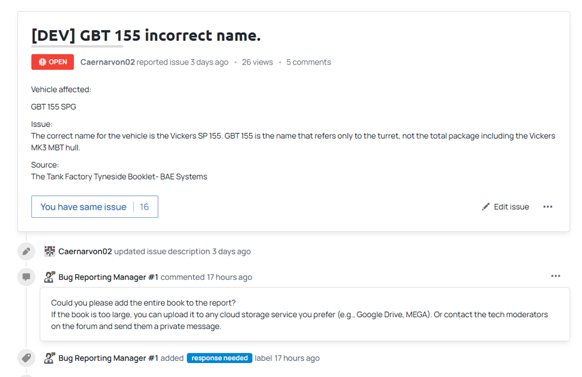
Task: Open the comment's three-dot options menu
Action: tap(555, 276)
